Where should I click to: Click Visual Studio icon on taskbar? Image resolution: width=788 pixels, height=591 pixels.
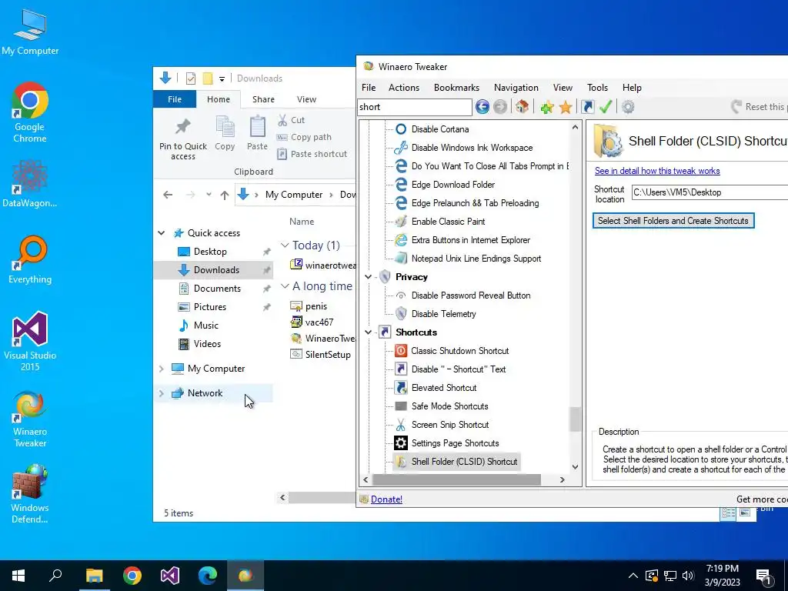click(x=170, y=576)
